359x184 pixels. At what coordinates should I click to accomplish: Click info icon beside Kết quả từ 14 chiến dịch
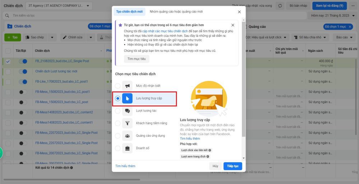pyautogui.click(x=71, y=168)
